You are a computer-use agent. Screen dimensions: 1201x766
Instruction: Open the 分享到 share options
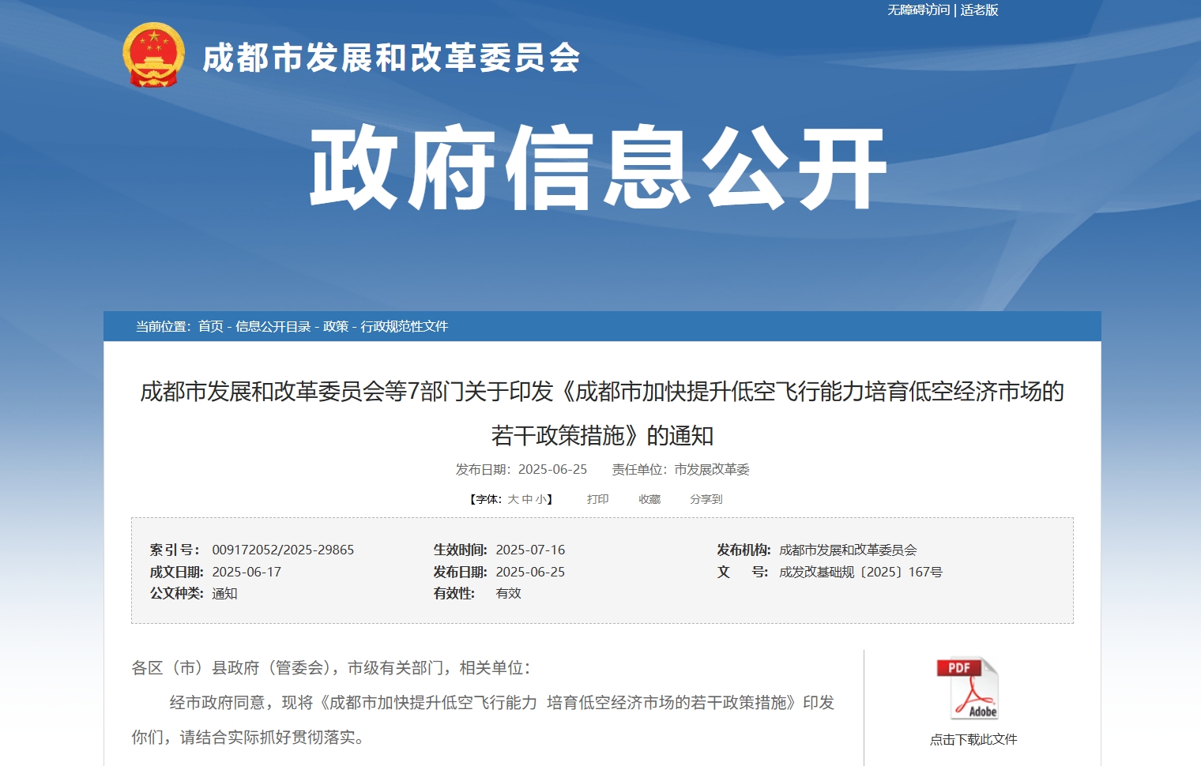(x=706, y=499)
